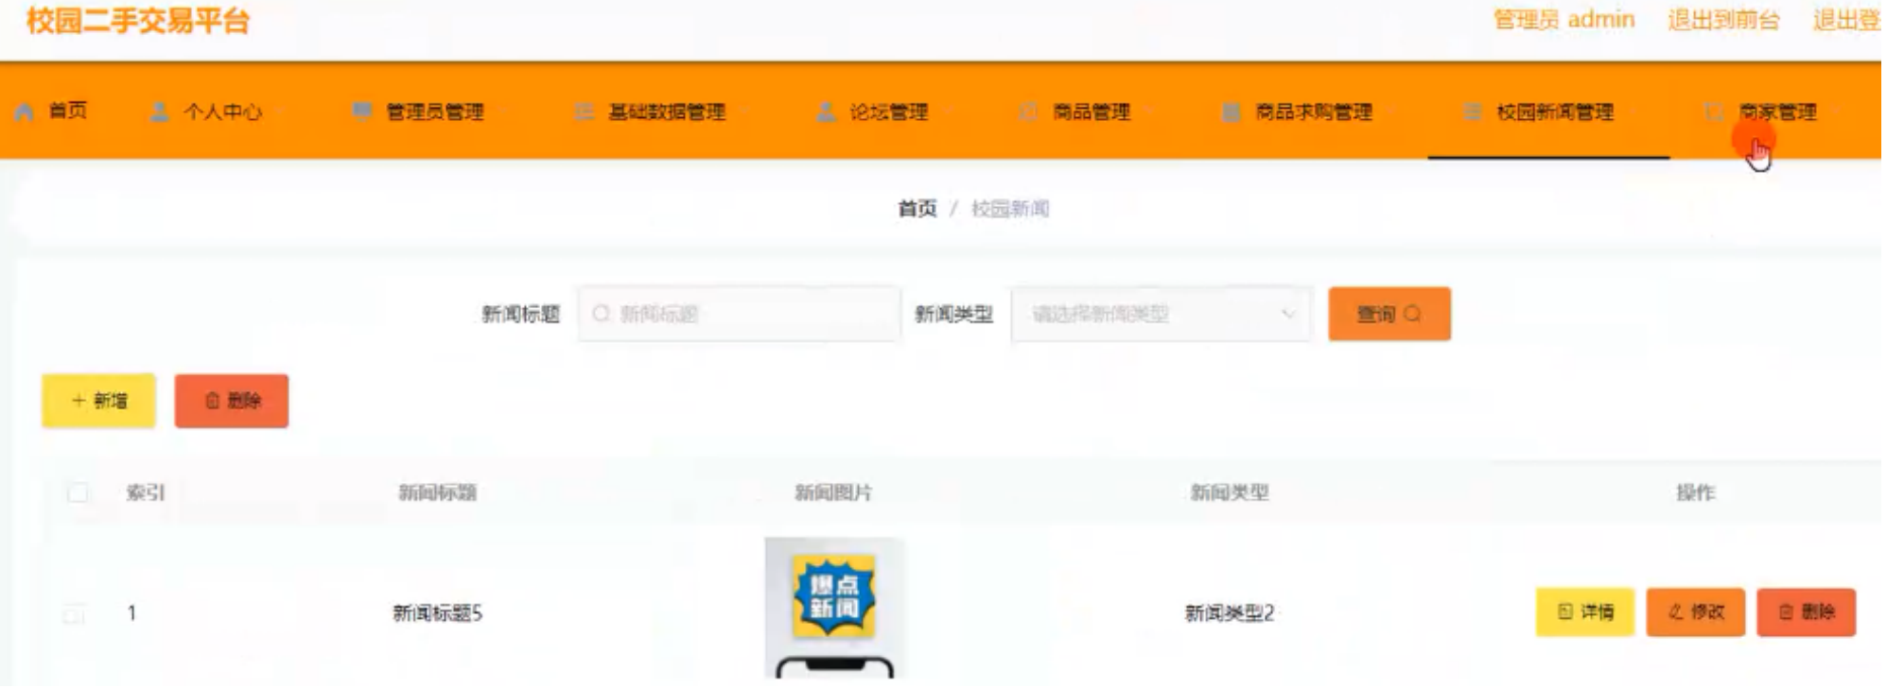This screenshot has width=1887, height=688.
Task: Click the 修改 button for 新闻标题5
Action: [x=1695, y=612]
